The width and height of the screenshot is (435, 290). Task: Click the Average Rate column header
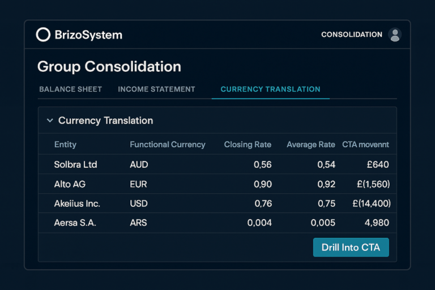[311, 144]
